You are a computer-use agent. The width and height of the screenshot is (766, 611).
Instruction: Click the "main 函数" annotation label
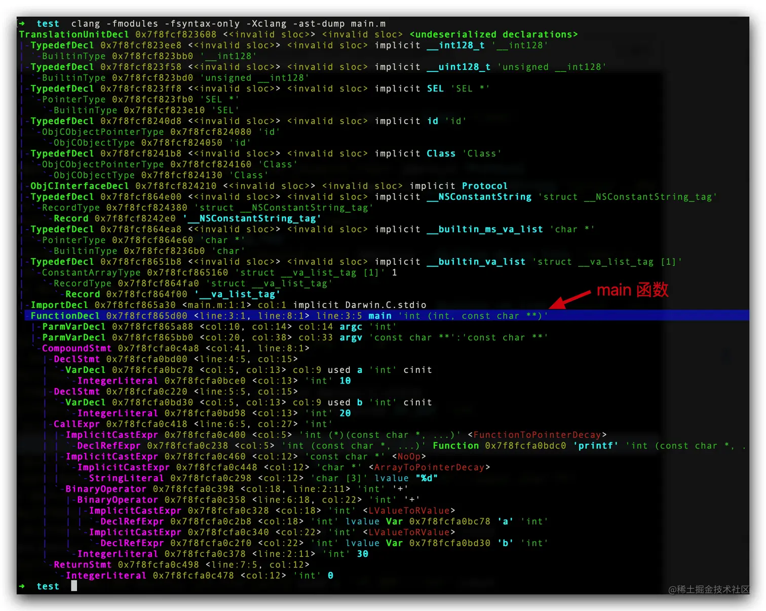pos(632,290)
